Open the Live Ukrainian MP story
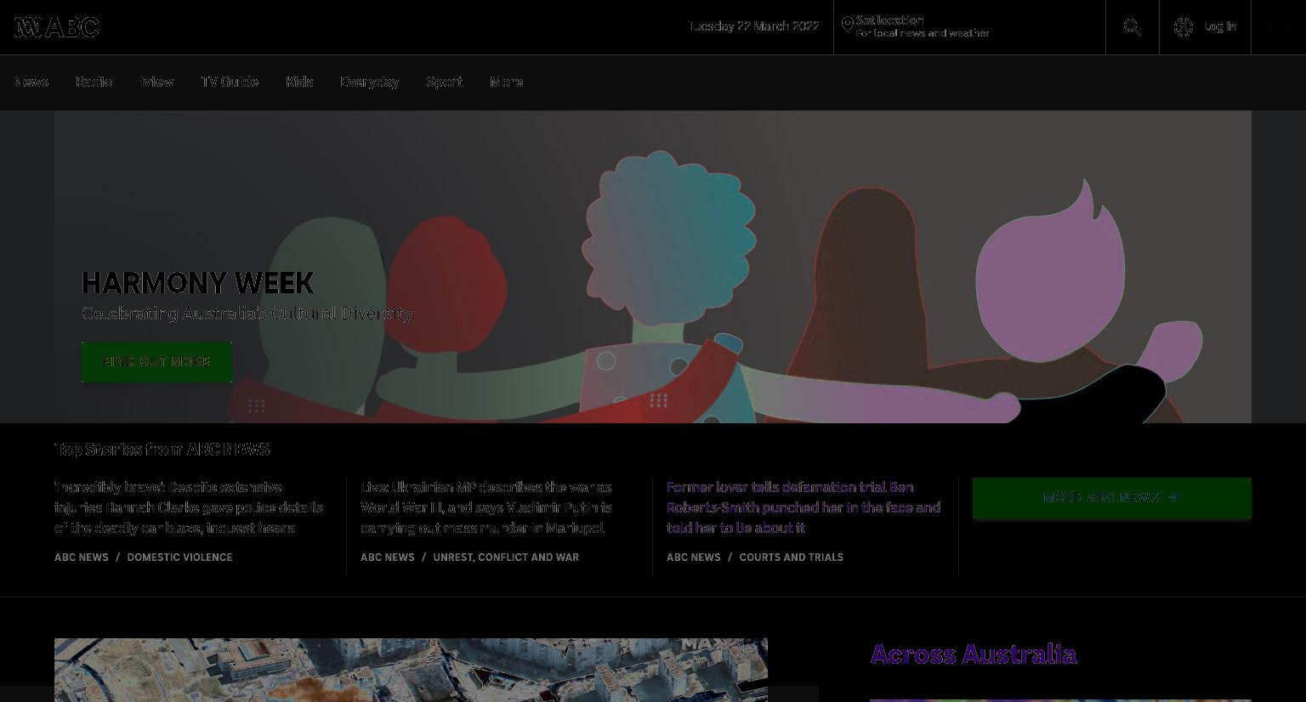Screen dimensions: 1306x702 tap(486, 507)
